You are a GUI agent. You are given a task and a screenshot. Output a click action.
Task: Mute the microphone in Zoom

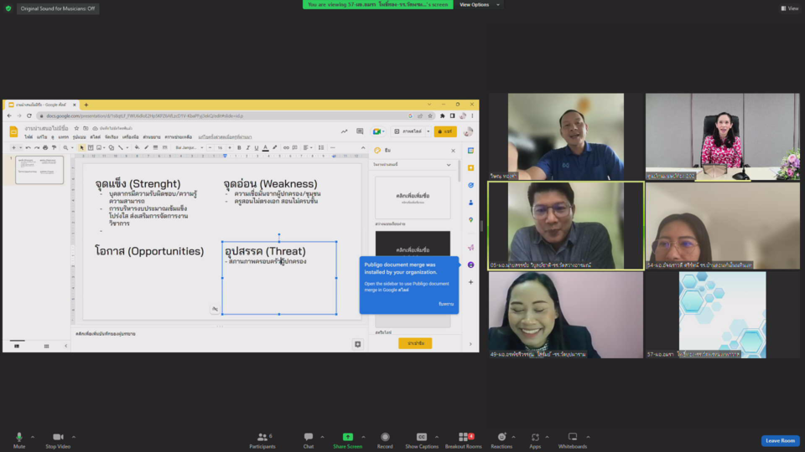pyautogui.click(x=19, y=440)
